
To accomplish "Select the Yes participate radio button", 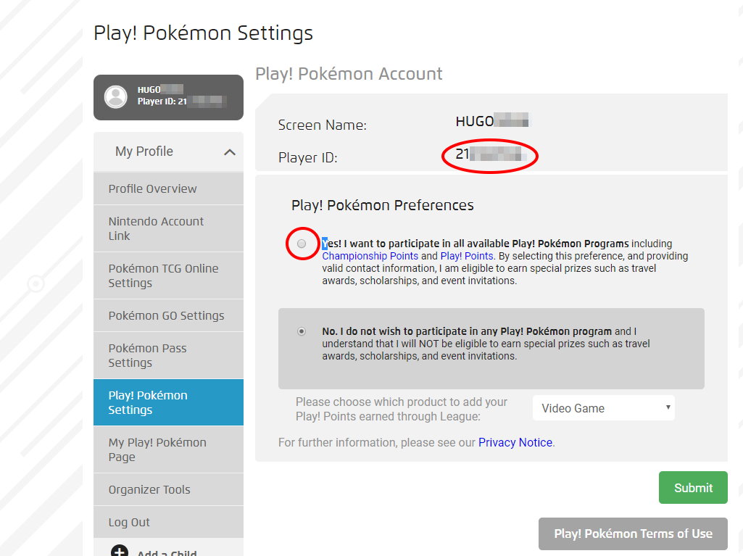I will point(302,244).
